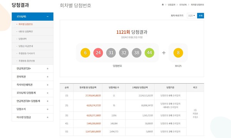Click the 순위 column header
This screenshot has height=138, width=231.
click(x=67, y=87)
